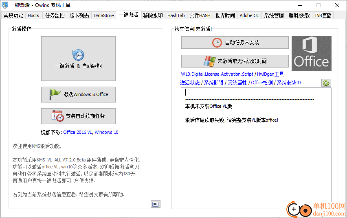Image resolution: width=347 pixels, height=218 pixels.
Task: Open the Office 2016 VL download link
Action: tap(77, 132)
